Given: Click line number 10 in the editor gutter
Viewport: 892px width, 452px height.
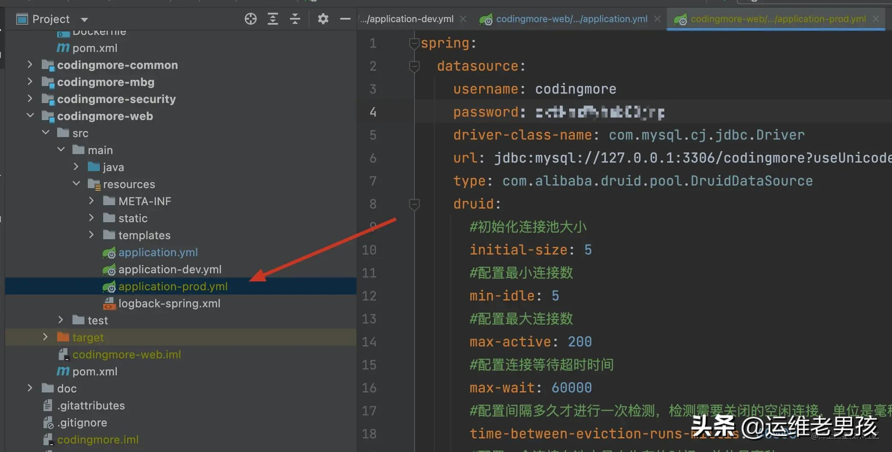Looking at the screenshot, I should tap(369, 250).
